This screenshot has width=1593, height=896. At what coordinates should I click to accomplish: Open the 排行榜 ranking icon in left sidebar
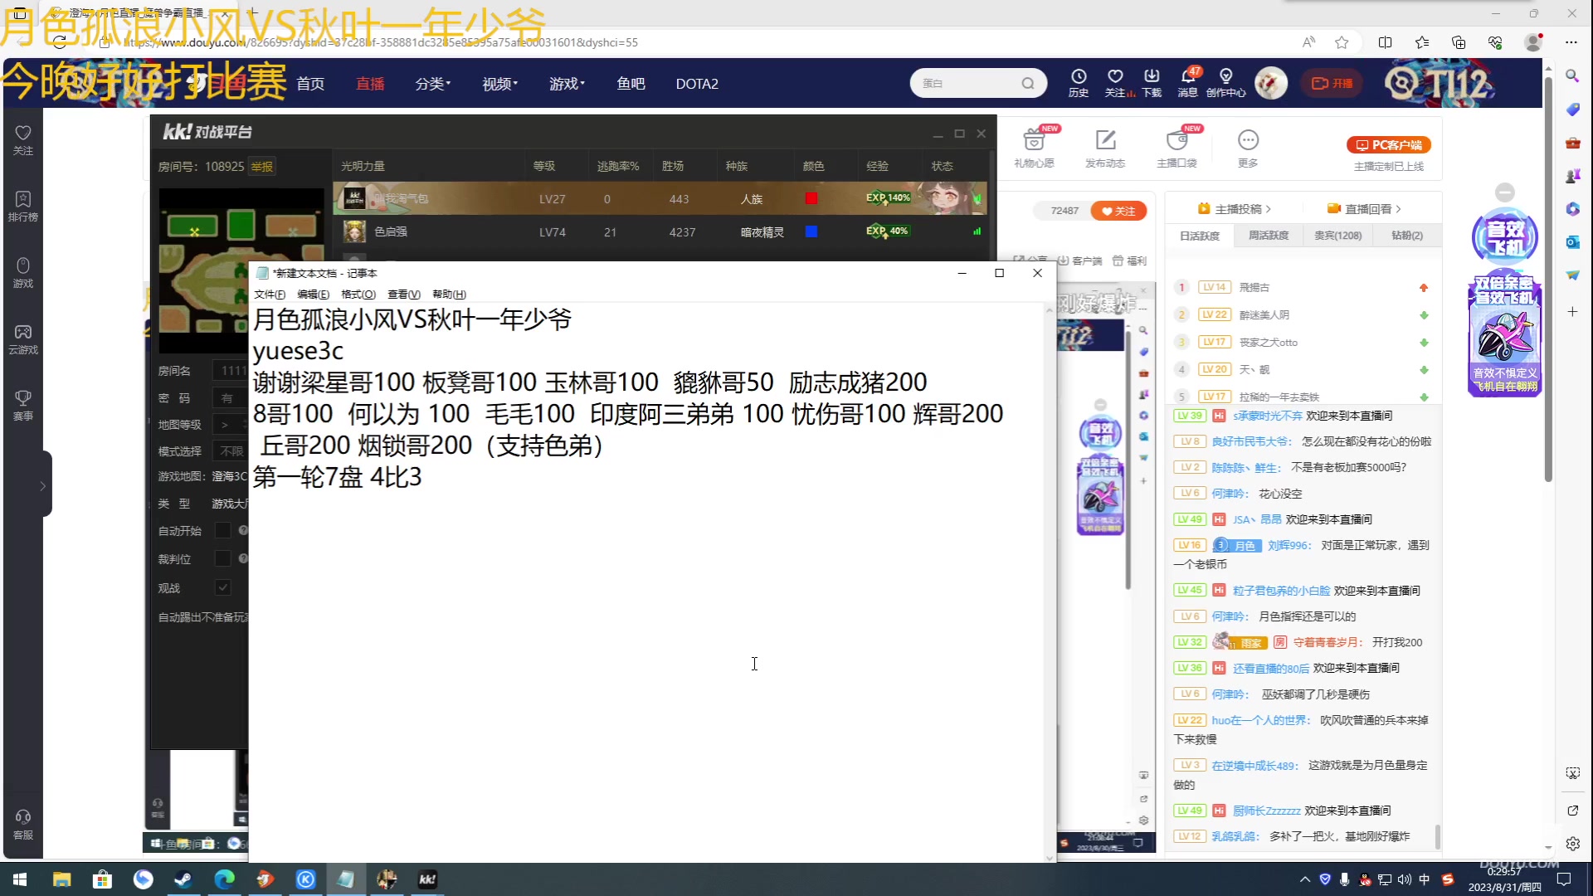click(23, 206)
